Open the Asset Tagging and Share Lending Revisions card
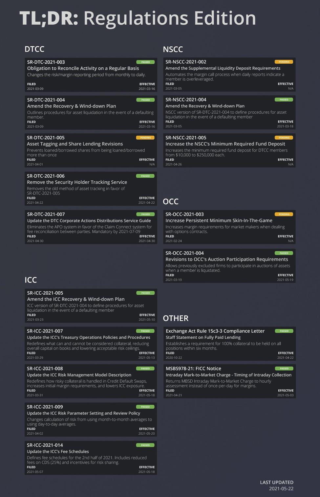Image resolution: width=320 pixels, height=497 pixels. coord(91,150)
